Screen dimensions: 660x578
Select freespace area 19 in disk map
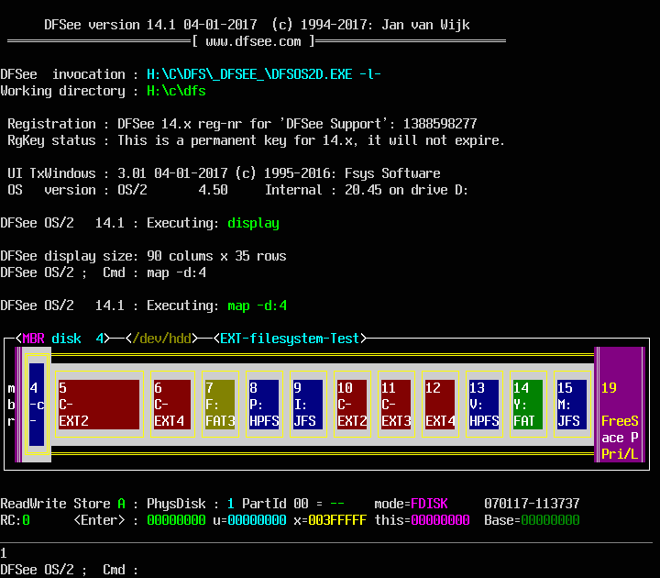(620, 405)
